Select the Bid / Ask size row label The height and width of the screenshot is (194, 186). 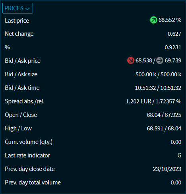[21, 74]
